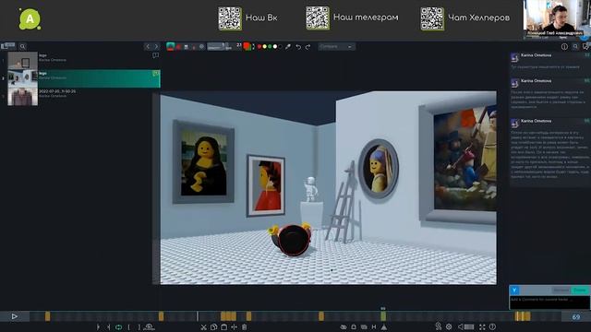Select the white sketch color dot
Viewport: 591px width, 332px height.
pos(275,46)
